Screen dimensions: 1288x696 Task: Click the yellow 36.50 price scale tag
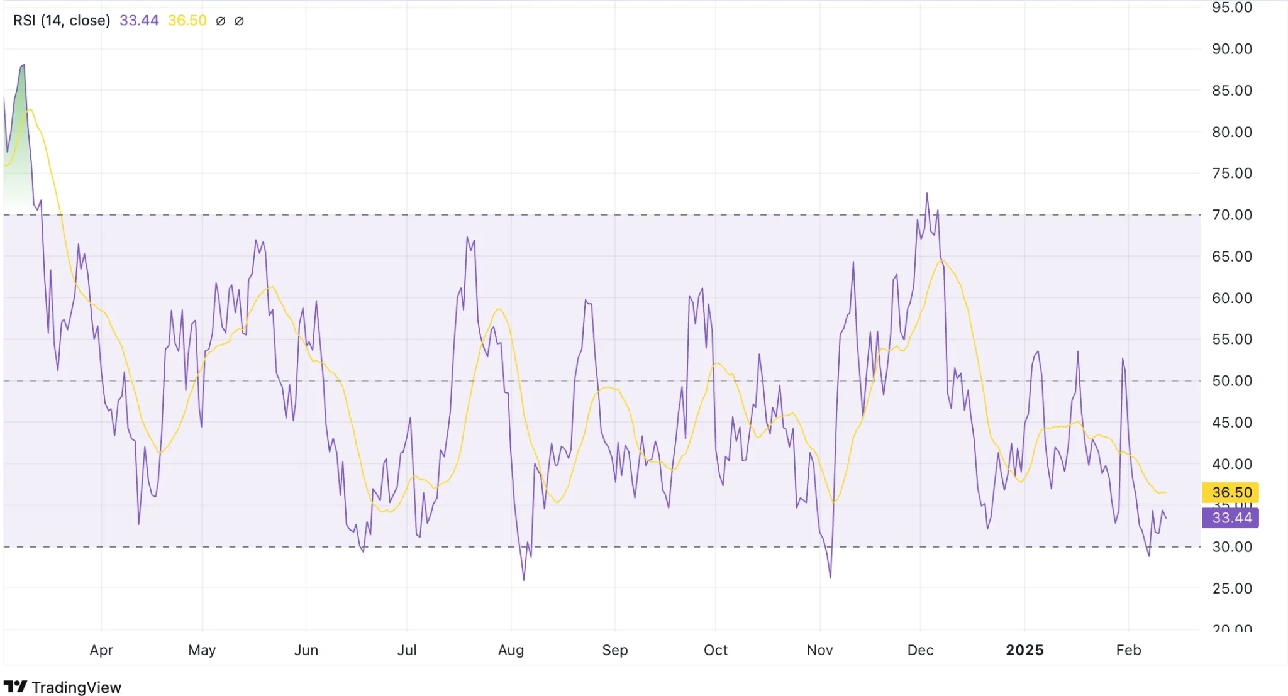pos(1231,492)
